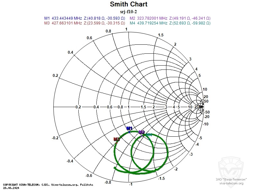Click the ЗАО "Вива-Телеком" company text
Screen dimensions: 257x193
[x=231, y=179]
